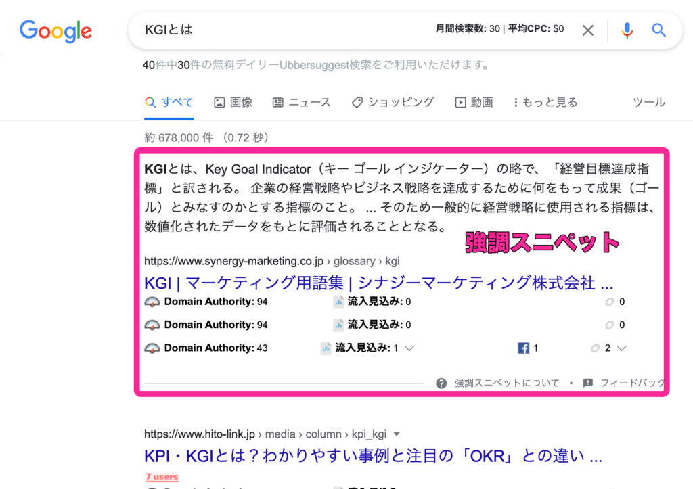Click the Facebook share count icon
The height and width of the screenshot is (489, 693).
(523, 348)
